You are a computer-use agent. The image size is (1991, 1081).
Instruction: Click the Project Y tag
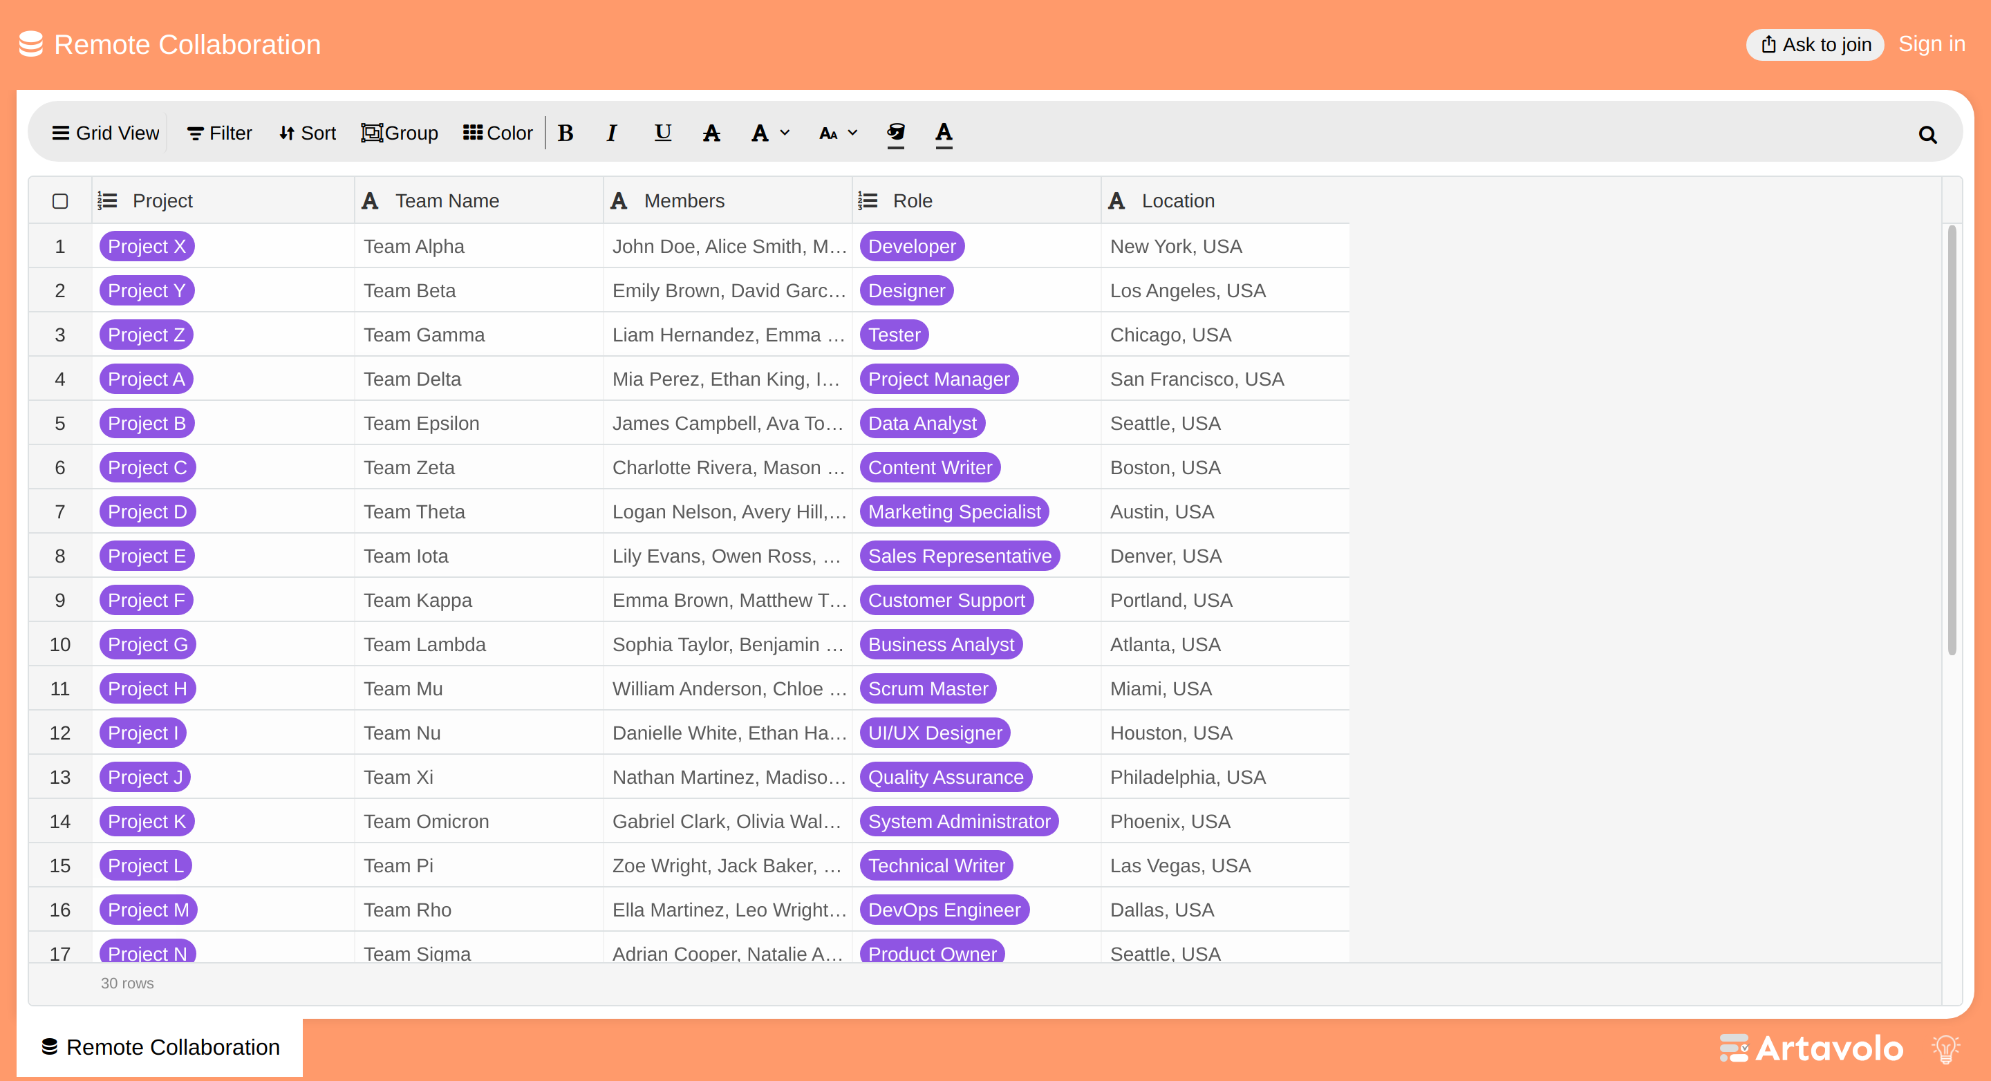point(147,290)
